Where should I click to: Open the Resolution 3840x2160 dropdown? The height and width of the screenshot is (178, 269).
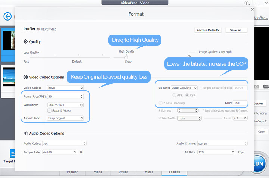[65, 105]
